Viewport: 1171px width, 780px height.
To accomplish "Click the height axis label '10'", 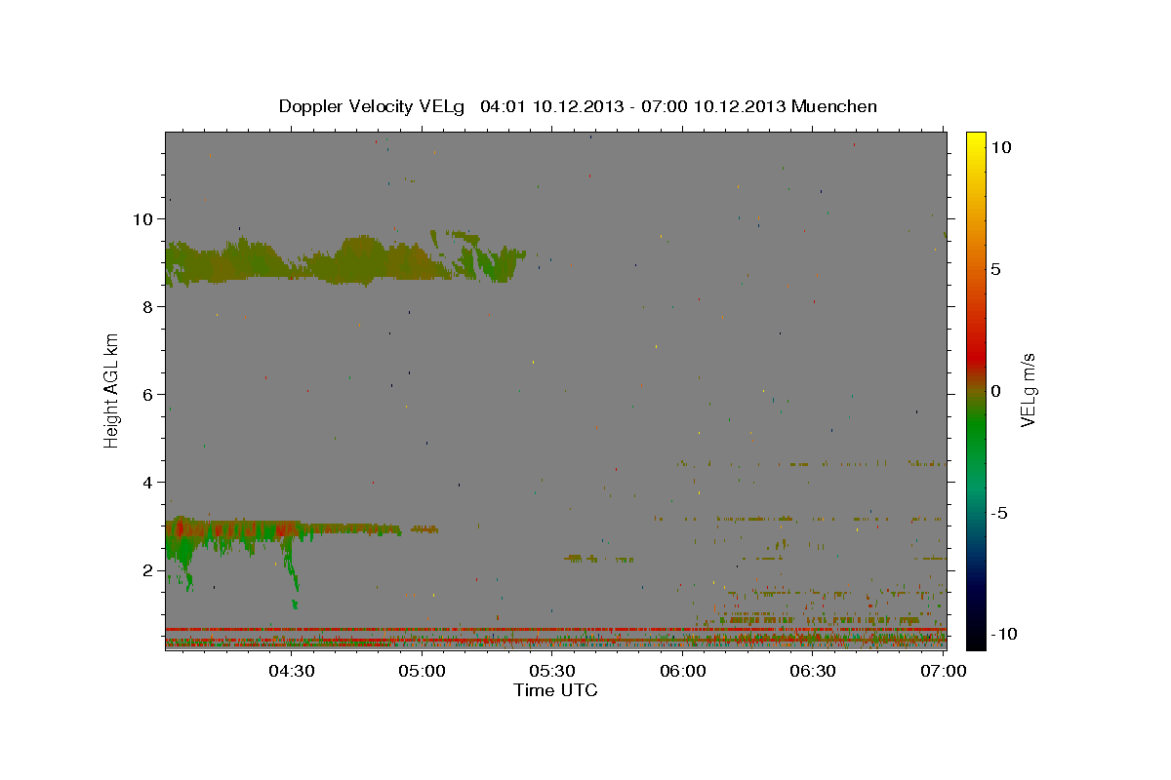I will (x=143, y=219).
